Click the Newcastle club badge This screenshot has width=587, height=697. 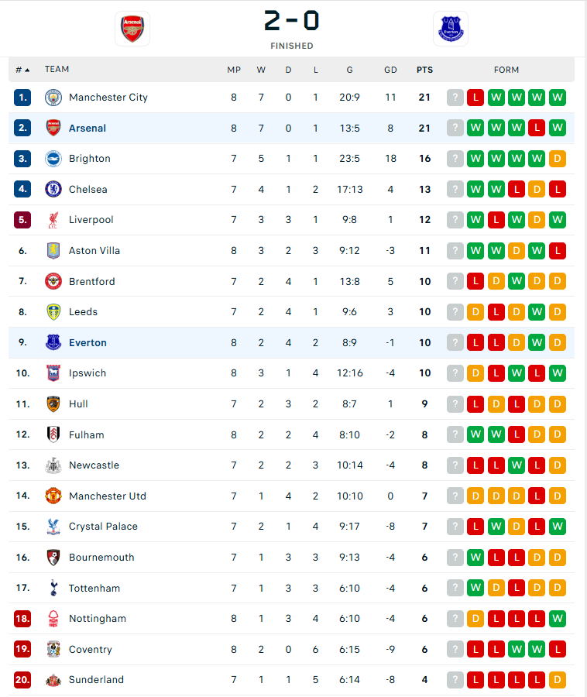coord(53,465)
